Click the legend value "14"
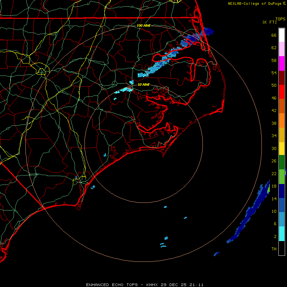 tap(274, 199)
